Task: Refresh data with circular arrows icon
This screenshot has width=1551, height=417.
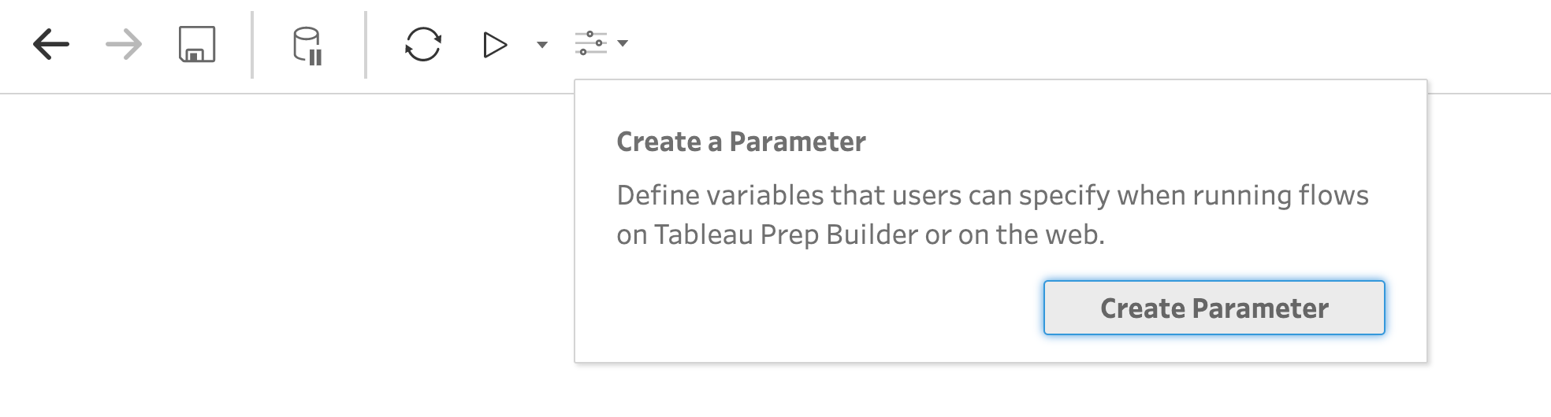Action: click(422, 45)
